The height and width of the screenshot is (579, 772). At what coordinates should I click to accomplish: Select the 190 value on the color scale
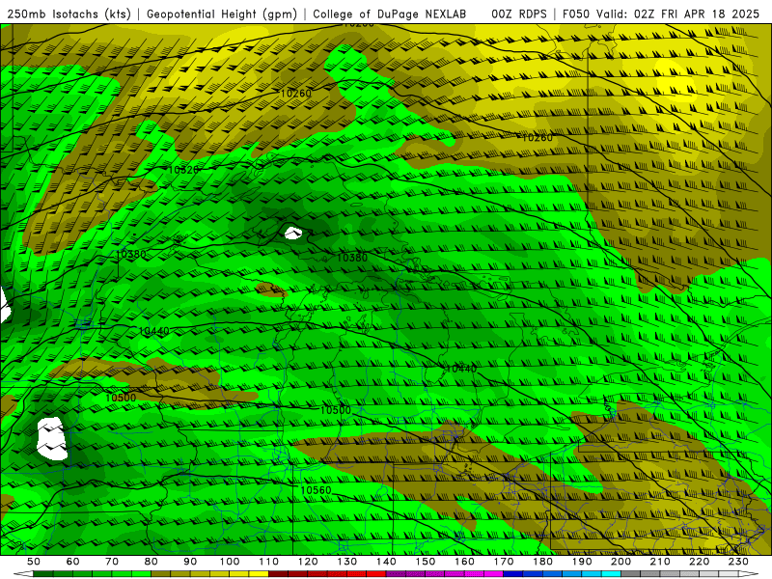click(x=582, y=562)
